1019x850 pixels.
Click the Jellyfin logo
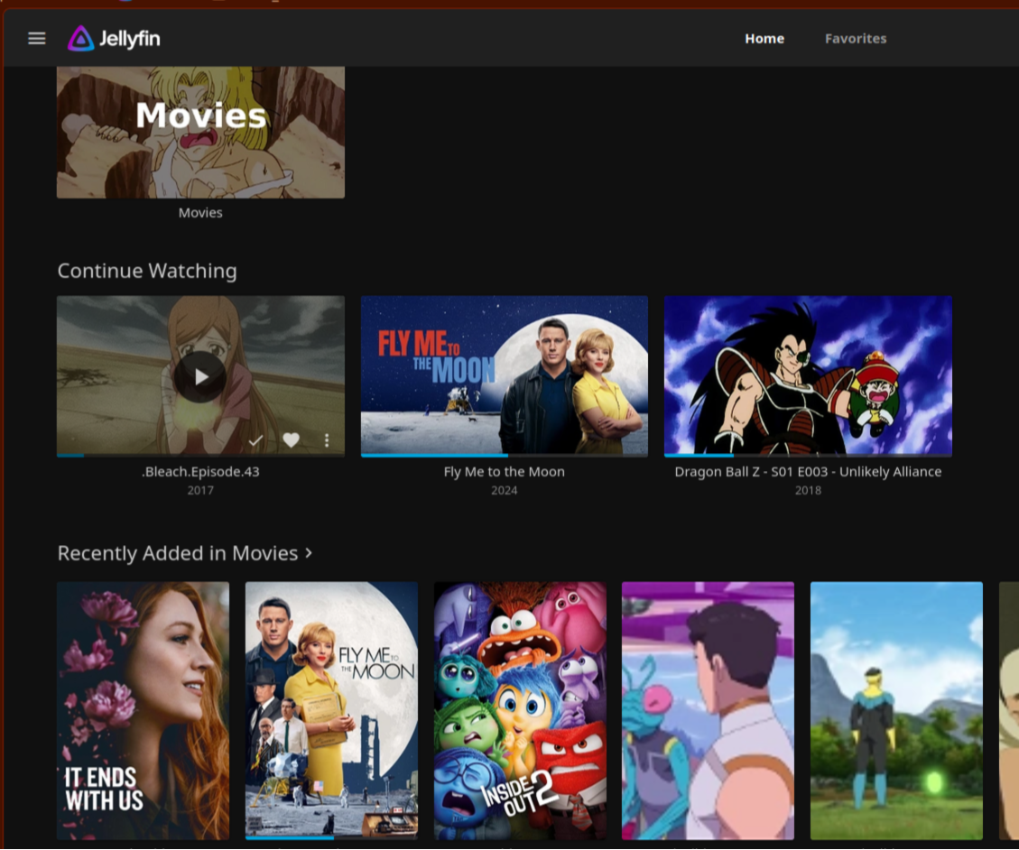114,38
